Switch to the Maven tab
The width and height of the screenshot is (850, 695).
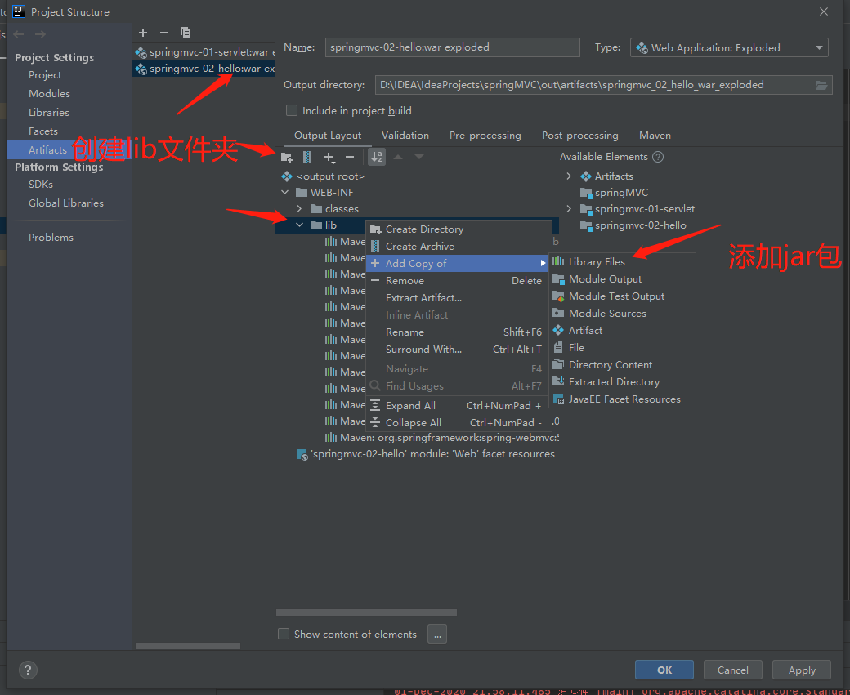click(655, 136)
